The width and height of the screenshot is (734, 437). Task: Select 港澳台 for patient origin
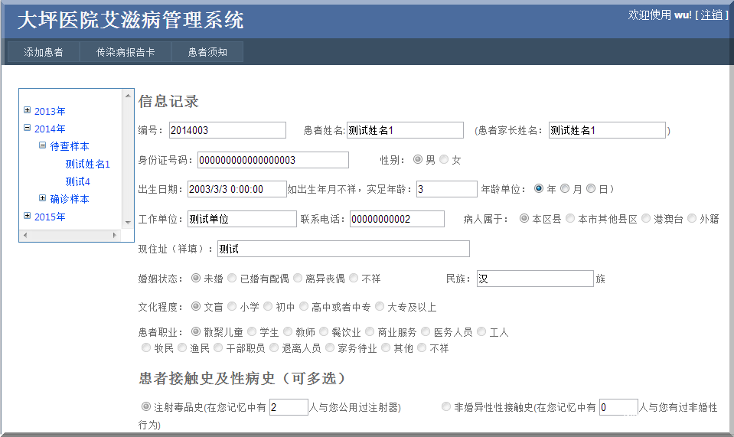click(646, 219)
